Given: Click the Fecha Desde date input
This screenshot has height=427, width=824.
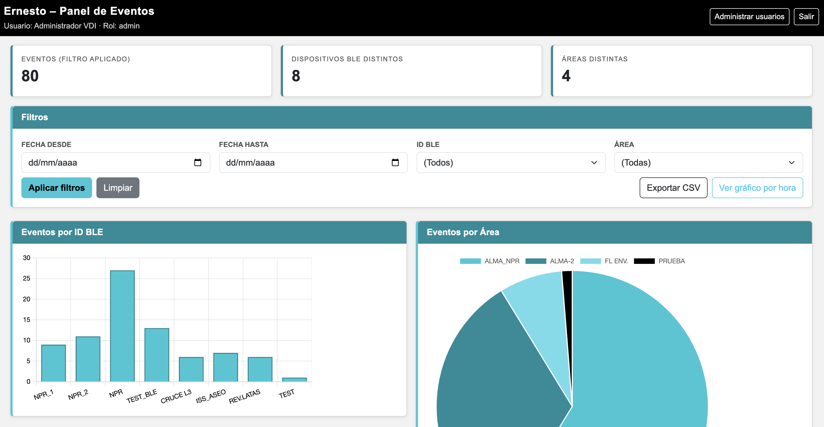Looking at the screenshot, I should point(116,162).
